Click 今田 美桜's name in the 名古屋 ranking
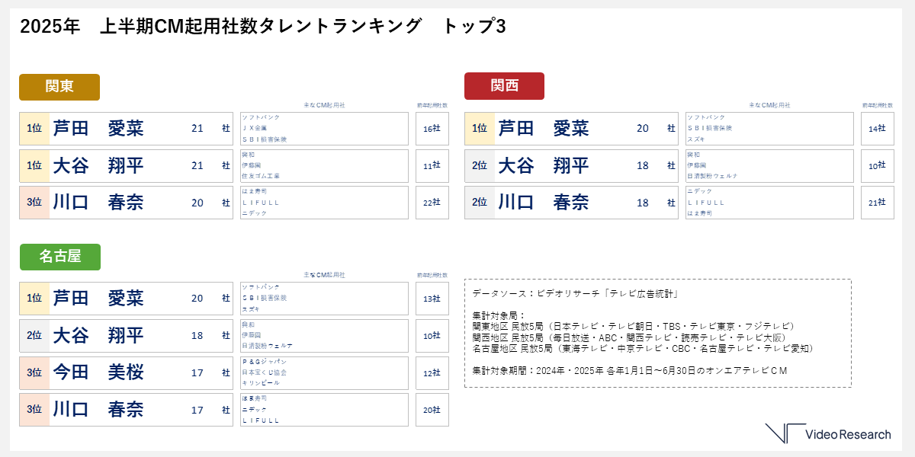Image resolution: width=915 pixels, height=457 pixels. coord(98,372)
